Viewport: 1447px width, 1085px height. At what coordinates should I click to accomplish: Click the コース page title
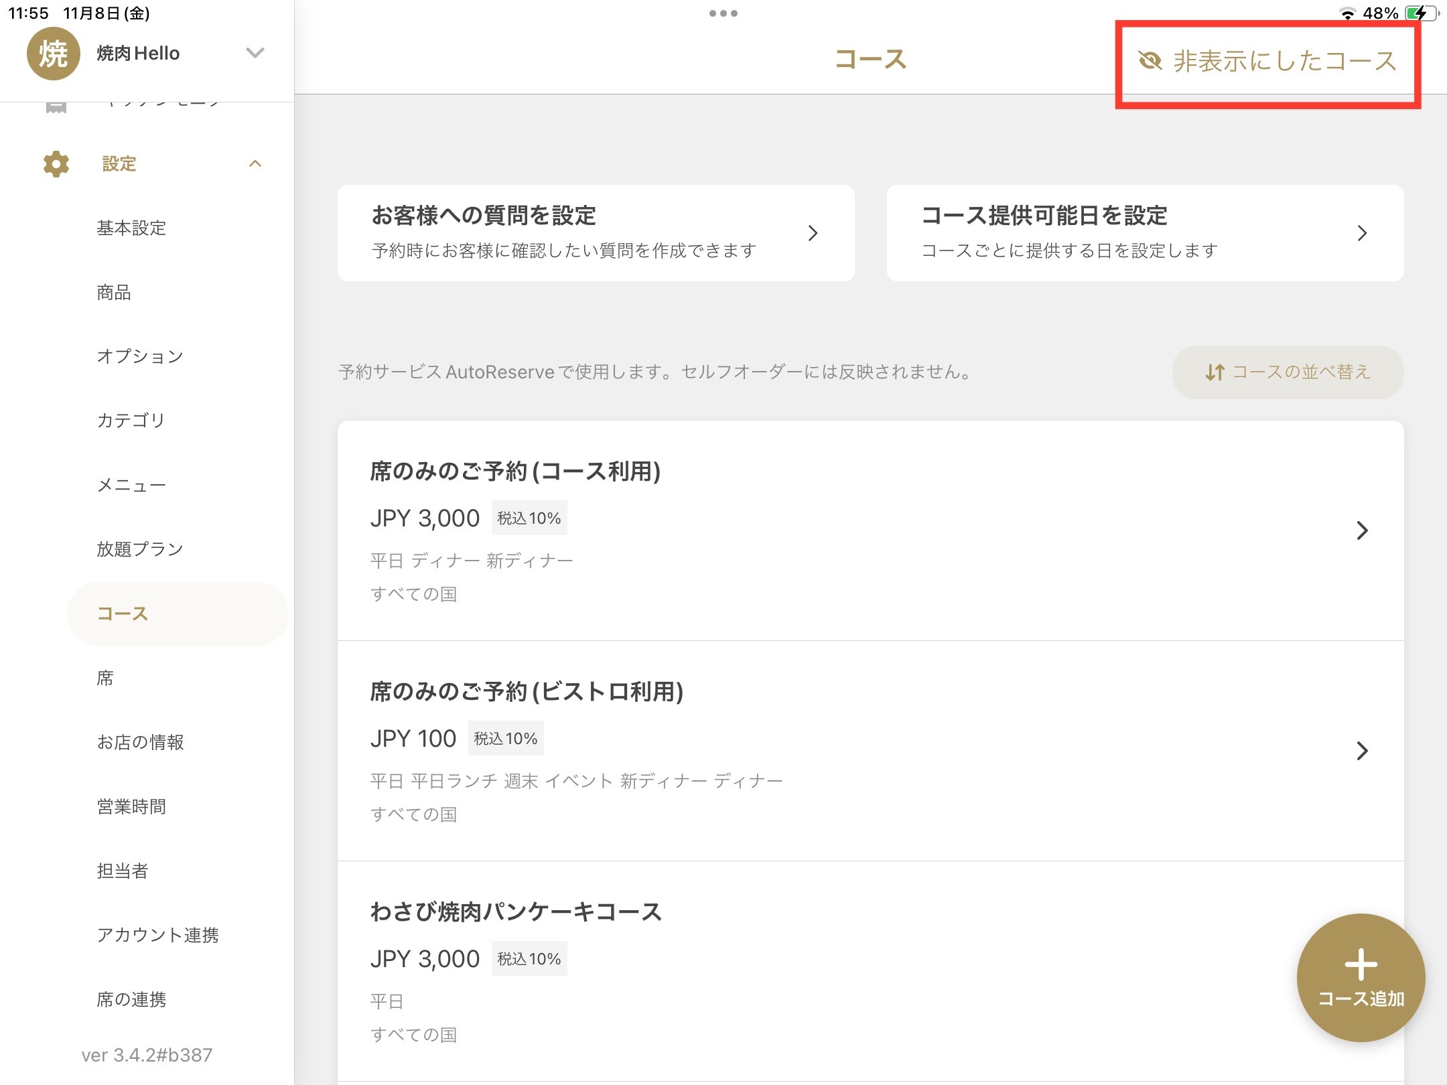870,60
